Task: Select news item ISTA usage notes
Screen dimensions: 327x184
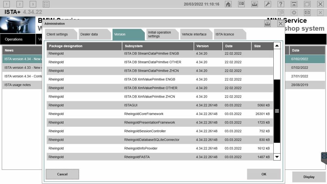Action: click(22, 85)
